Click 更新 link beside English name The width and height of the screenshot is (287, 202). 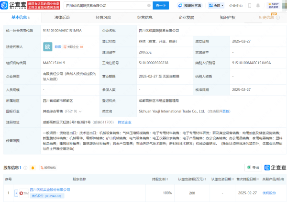[225, 112]
